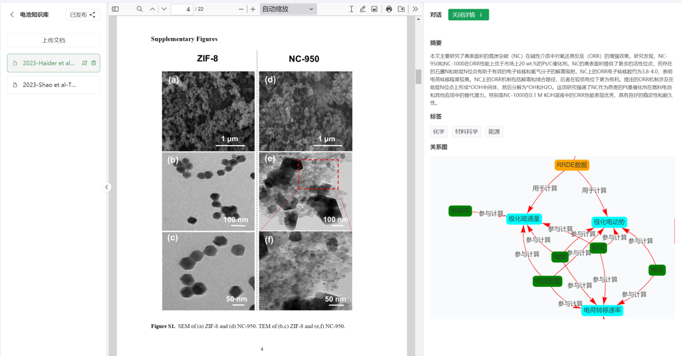
Task: Collapse the left panel with arrow handle
Action: (x=107, y=188)
